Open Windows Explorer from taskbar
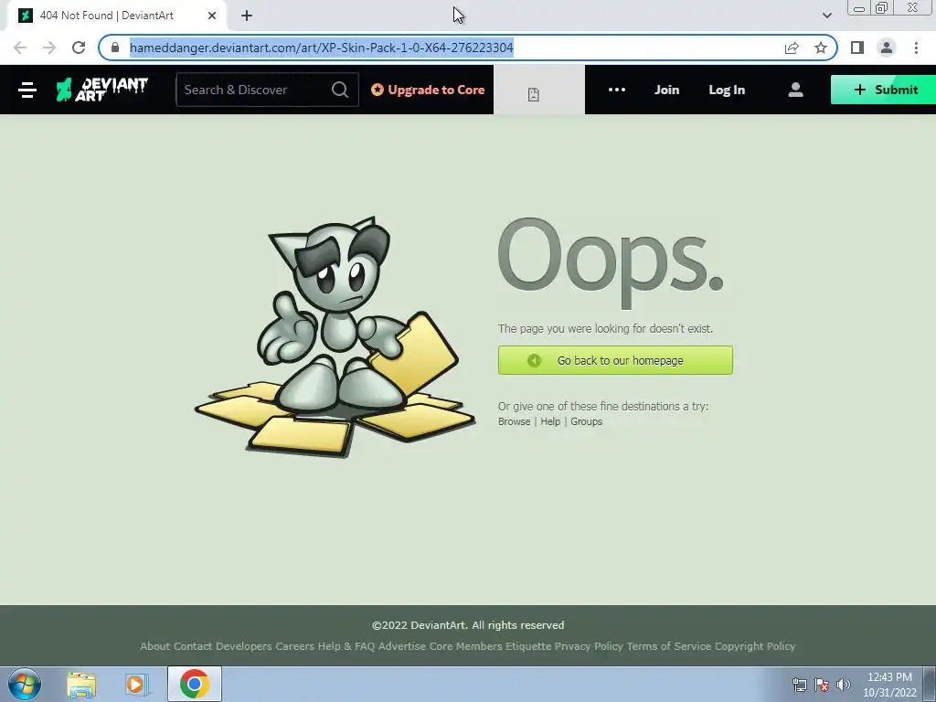 (81, 685)
